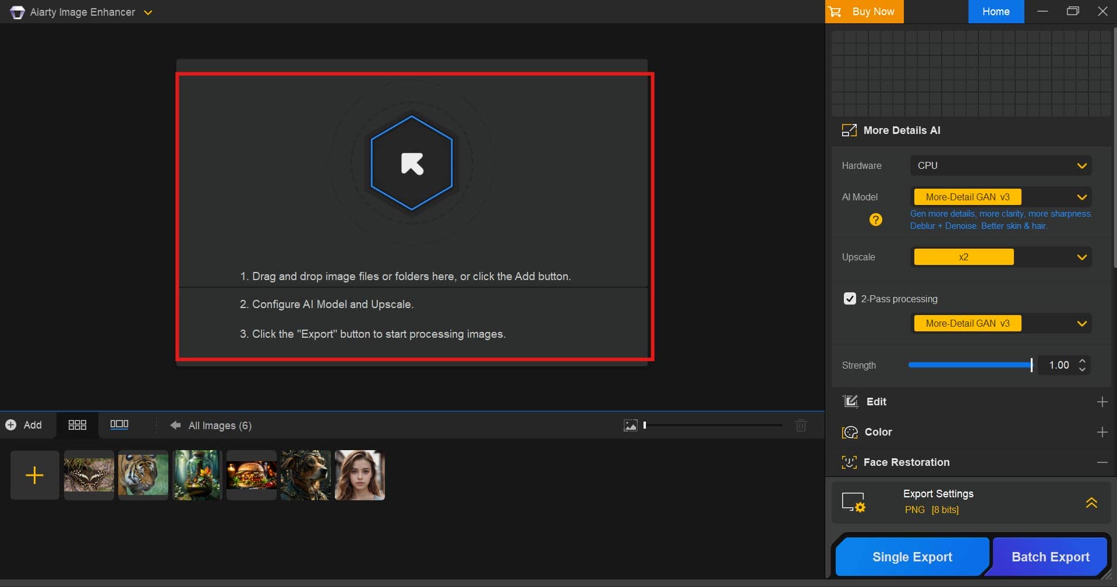Collapse the Face Restoration section minus
The width and height of the screenshot is (1117, 587).
[1102, 462]
